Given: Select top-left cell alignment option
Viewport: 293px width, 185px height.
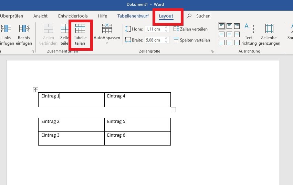Looking at the screenshot, I should [x=222, y=26].
